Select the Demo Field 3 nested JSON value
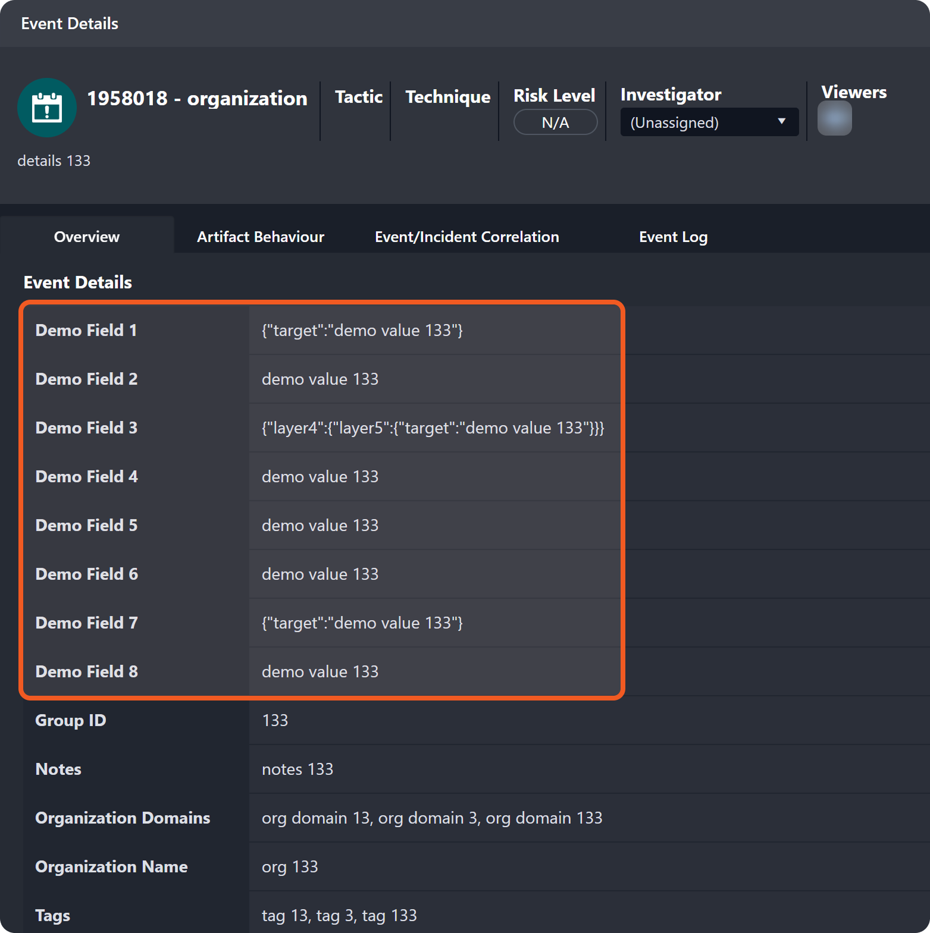 click(x=433, y=428)
